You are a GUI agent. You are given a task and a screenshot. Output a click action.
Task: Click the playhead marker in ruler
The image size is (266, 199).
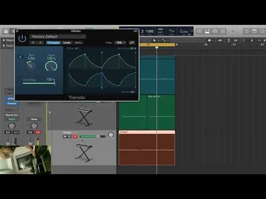pyautogui.click(x=157, y=48)
